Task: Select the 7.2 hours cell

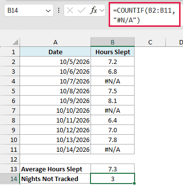Action: click(x=113, y=62)
